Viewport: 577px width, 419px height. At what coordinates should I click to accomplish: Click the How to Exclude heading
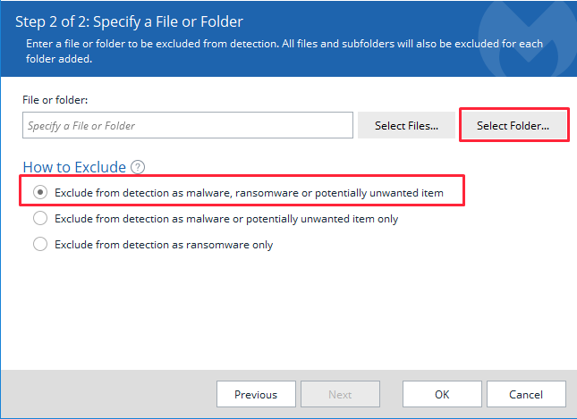pos(74,167)
